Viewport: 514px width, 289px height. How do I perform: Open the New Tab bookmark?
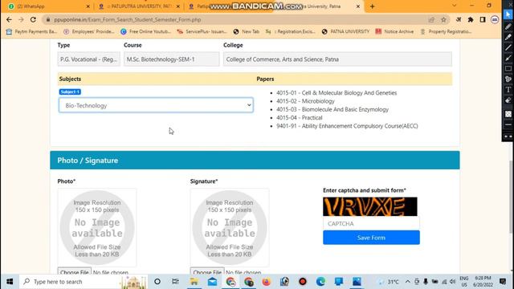tap(247, 31)
